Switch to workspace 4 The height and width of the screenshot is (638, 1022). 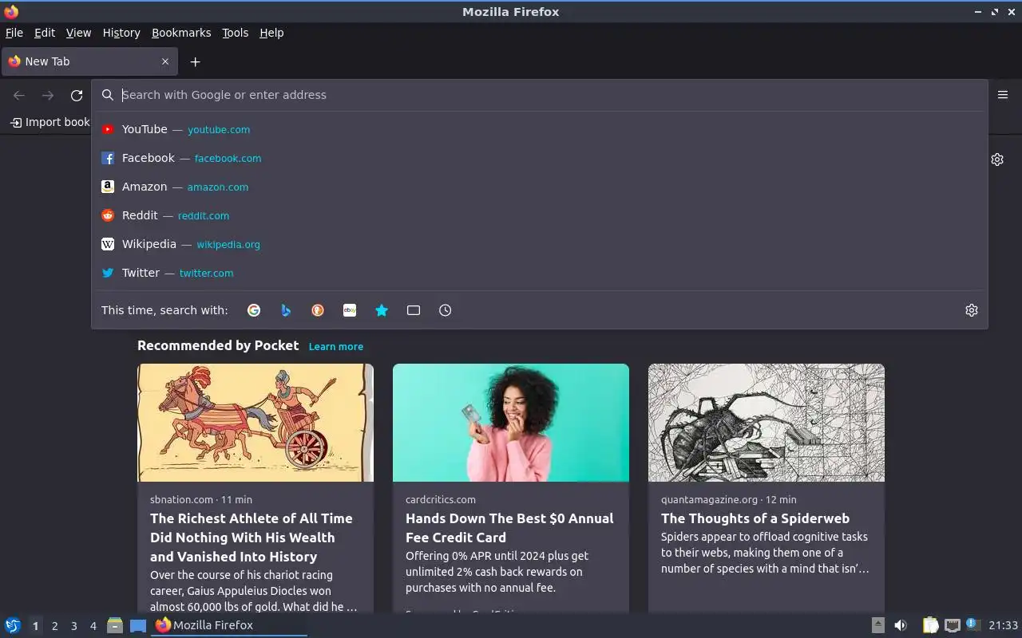(x=93, y=626)
